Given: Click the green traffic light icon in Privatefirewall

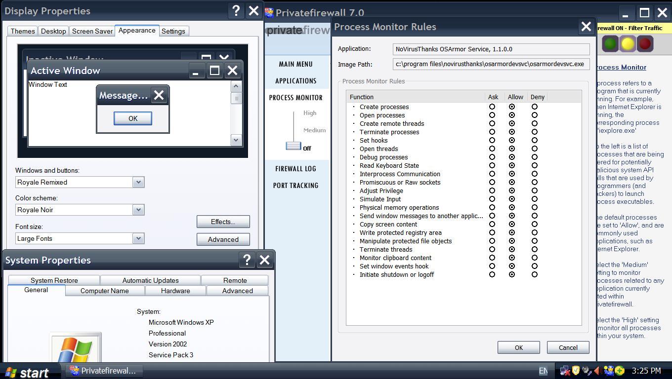Looking at the screenshot, I should (610, 44).
